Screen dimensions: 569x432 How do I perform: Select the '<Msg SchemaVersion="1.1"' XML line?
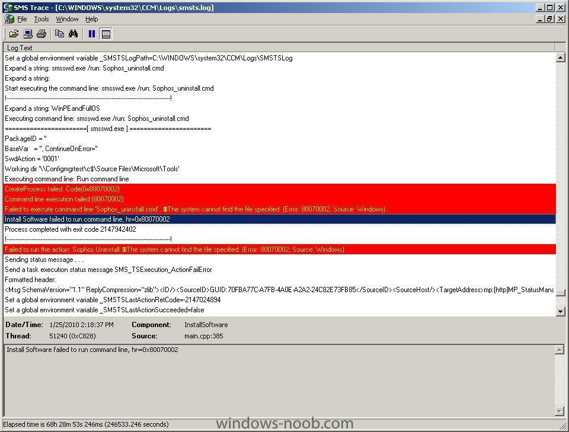[279, 290]
